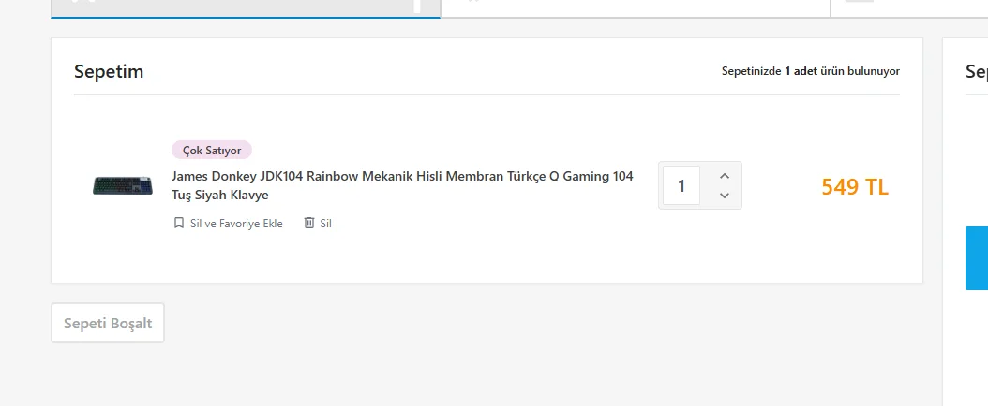Click the Sepetim heading

click(x=109, y=72)
